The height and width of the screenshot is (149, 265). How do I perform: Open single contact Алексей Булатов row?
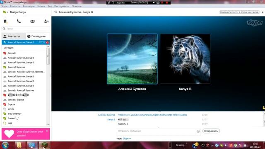tap(16, 67)
